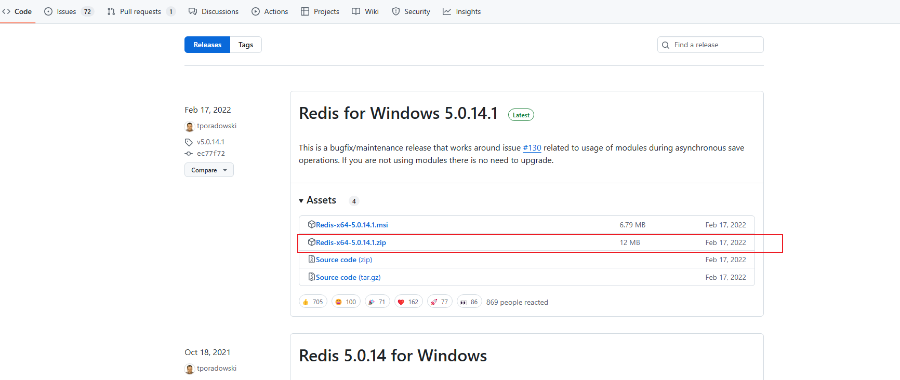The height and width of the screenshot is (380, 900).
Task: Focus the Find a release search field
Action: tap(710, 45)
